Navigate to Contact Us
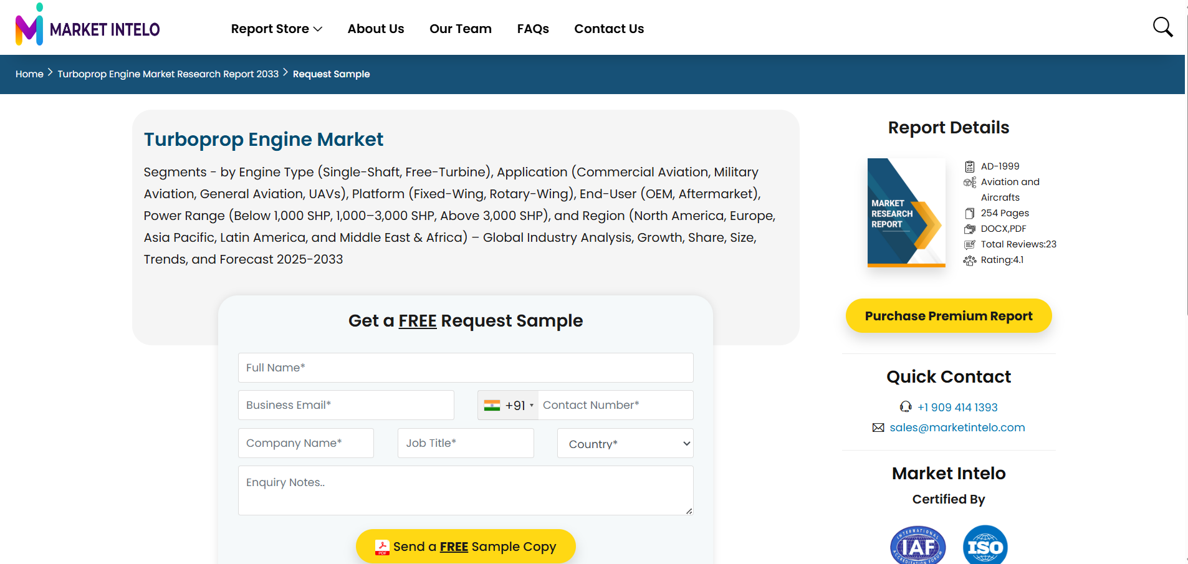 (x=609, y=29)
